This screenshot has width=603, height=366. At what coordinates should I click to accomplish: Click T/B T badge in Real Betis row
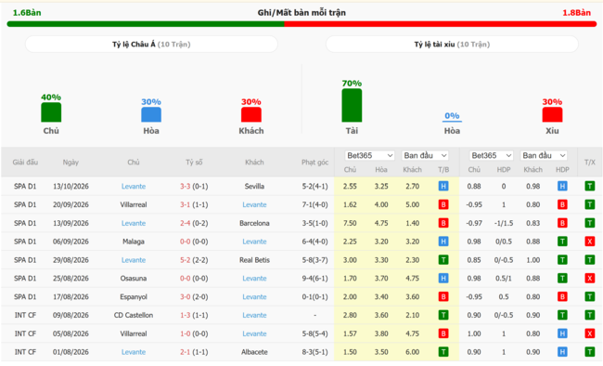(x=443, y=260)
